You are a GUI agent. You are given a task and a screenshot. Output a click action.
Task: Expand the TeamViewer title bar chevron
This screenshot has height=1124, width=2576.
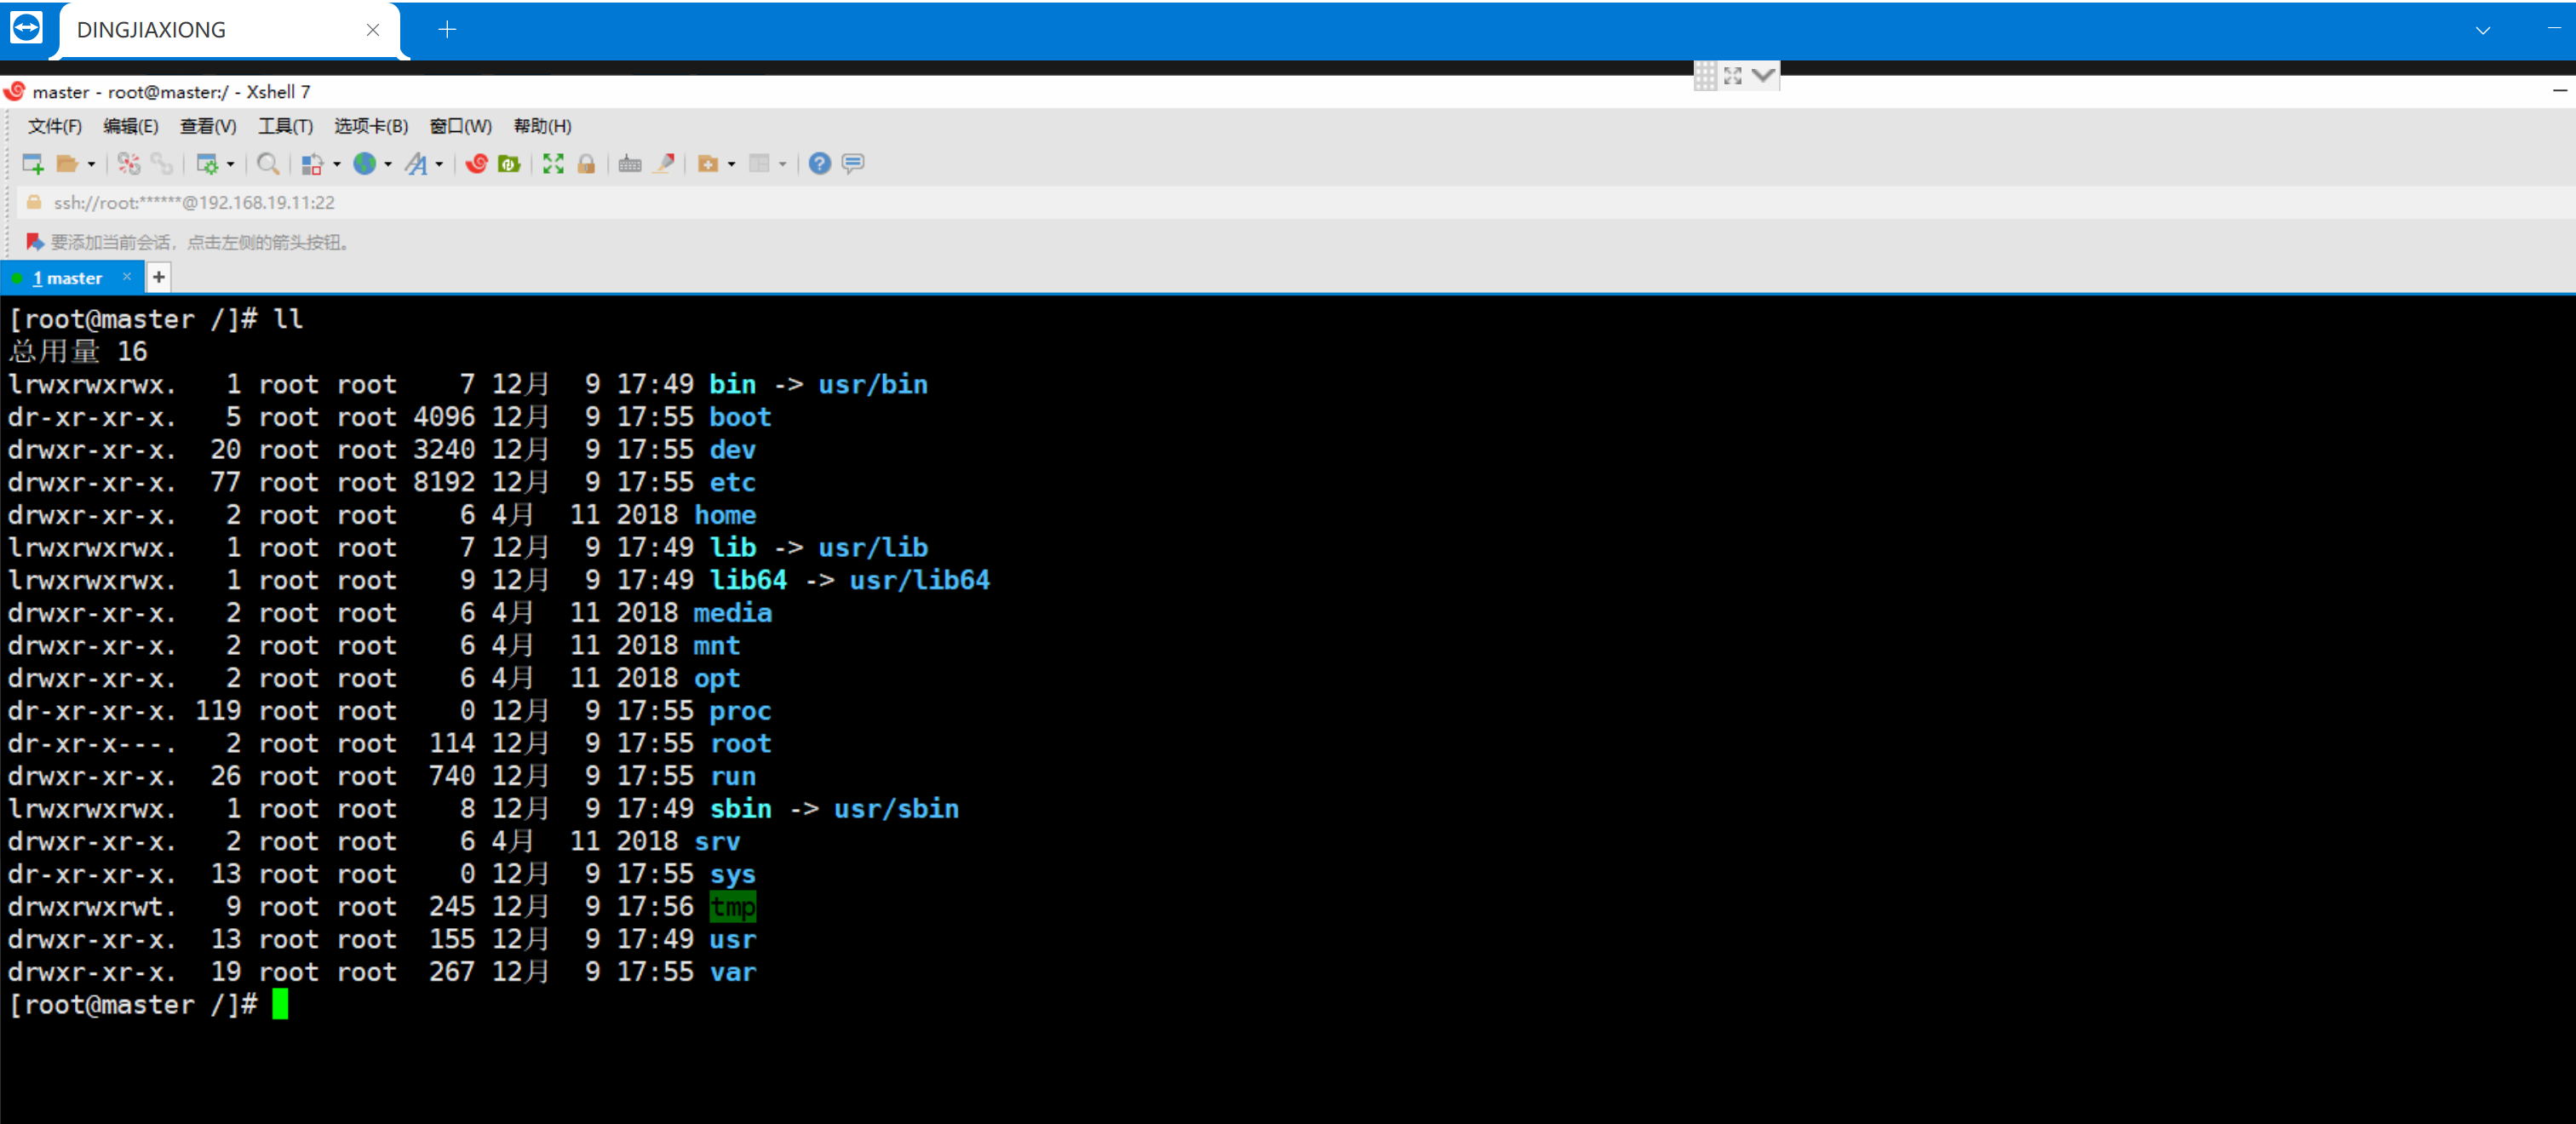(x=2482, y=31)
